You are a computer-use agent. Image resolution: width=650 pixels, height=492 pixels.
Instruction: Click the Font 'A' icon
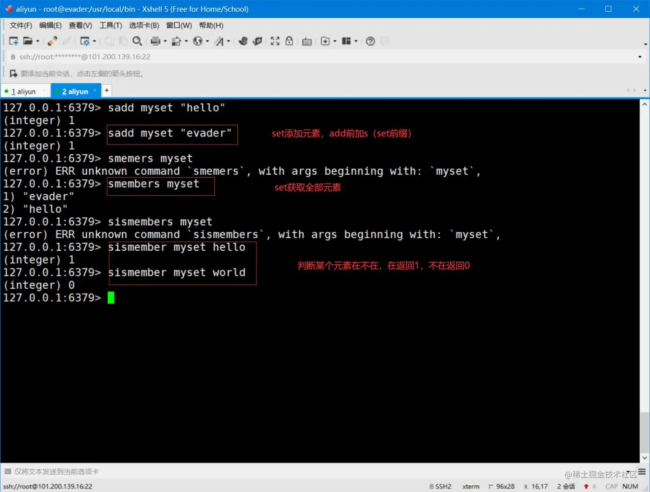click(x=219, y=41)
